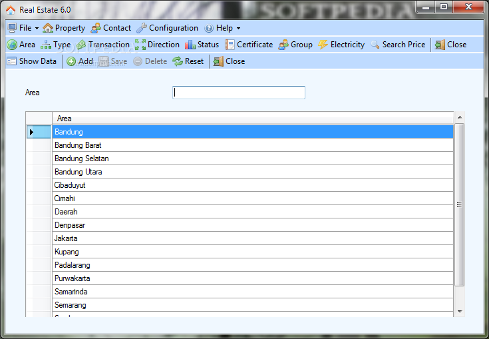Click the row selector beside Bandung
The height and width of the screenshot is (339, 489).
click(39, 132)
